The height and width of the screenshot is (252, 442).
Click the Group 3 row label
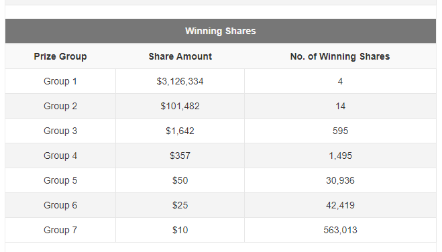pos(60,131)
